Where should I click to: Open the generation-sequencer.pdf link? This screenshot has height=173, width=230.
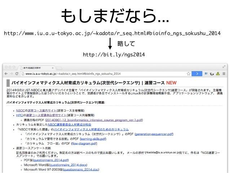pos(154,134)
